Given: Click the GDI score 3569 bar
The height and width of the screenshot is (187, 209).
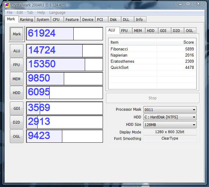Looking at the screenshot, I should tap(65, 108).
